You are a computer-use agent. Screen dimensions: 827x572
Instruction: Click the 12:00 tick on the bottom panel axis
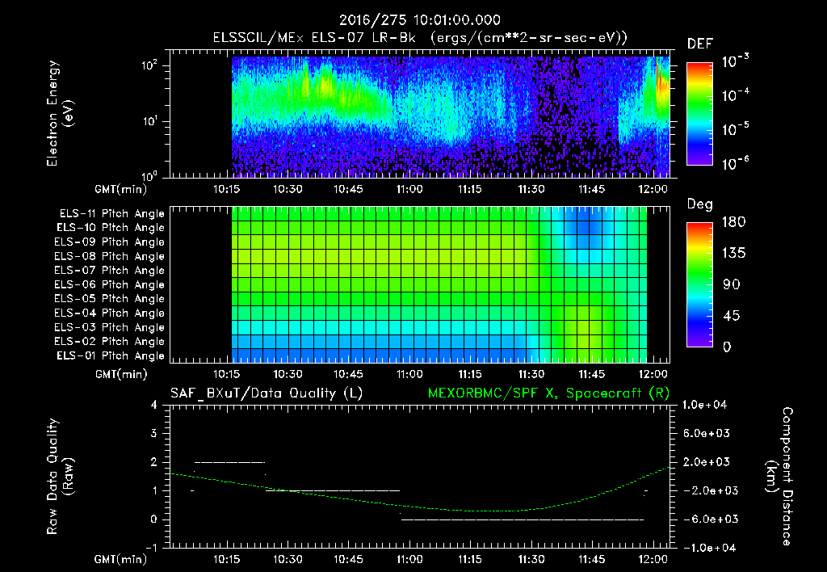tap(653, 559)
